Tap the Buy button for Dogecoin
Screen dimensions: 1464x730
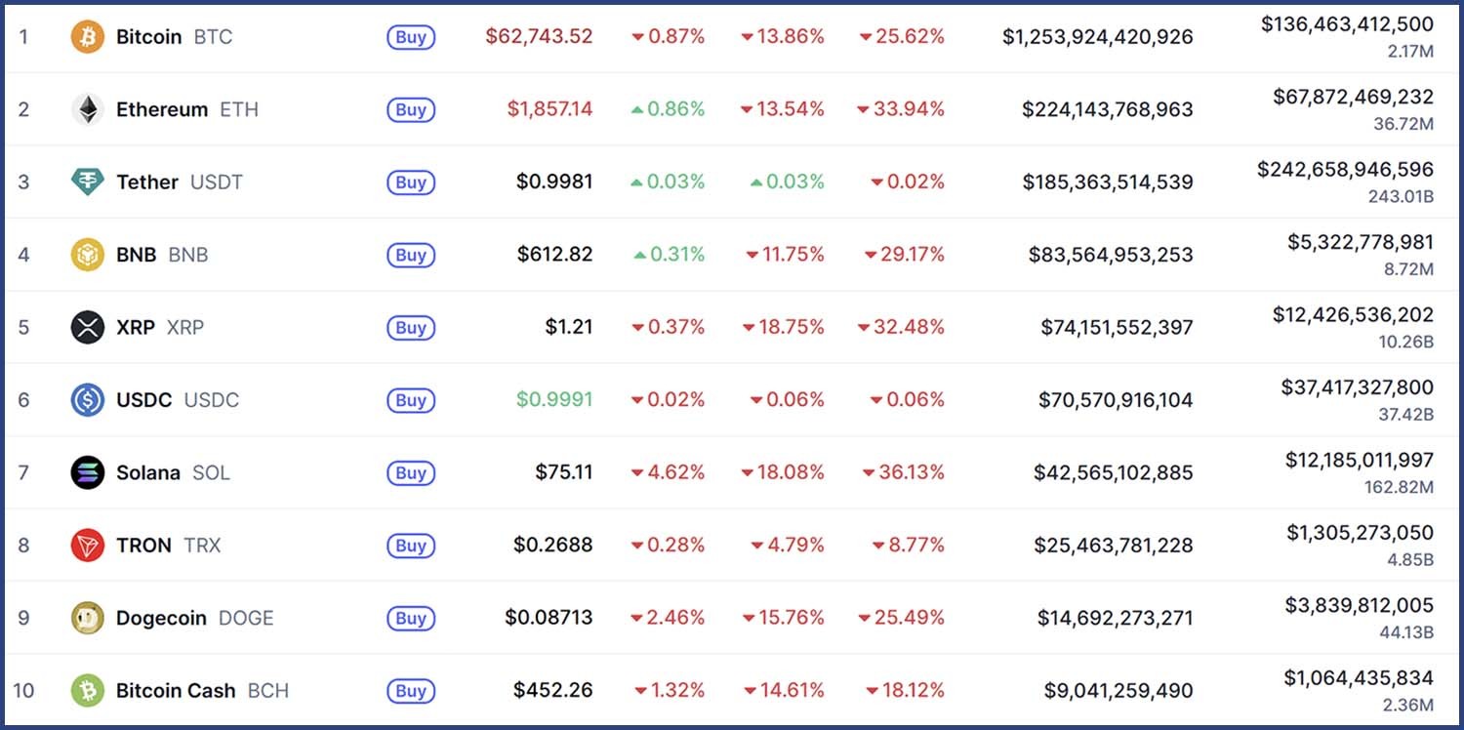pos(411,618)
